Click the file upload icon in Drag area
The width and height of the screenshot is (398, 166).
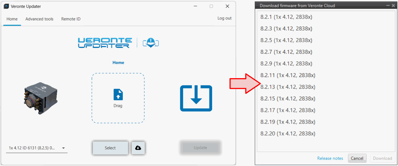118,95
